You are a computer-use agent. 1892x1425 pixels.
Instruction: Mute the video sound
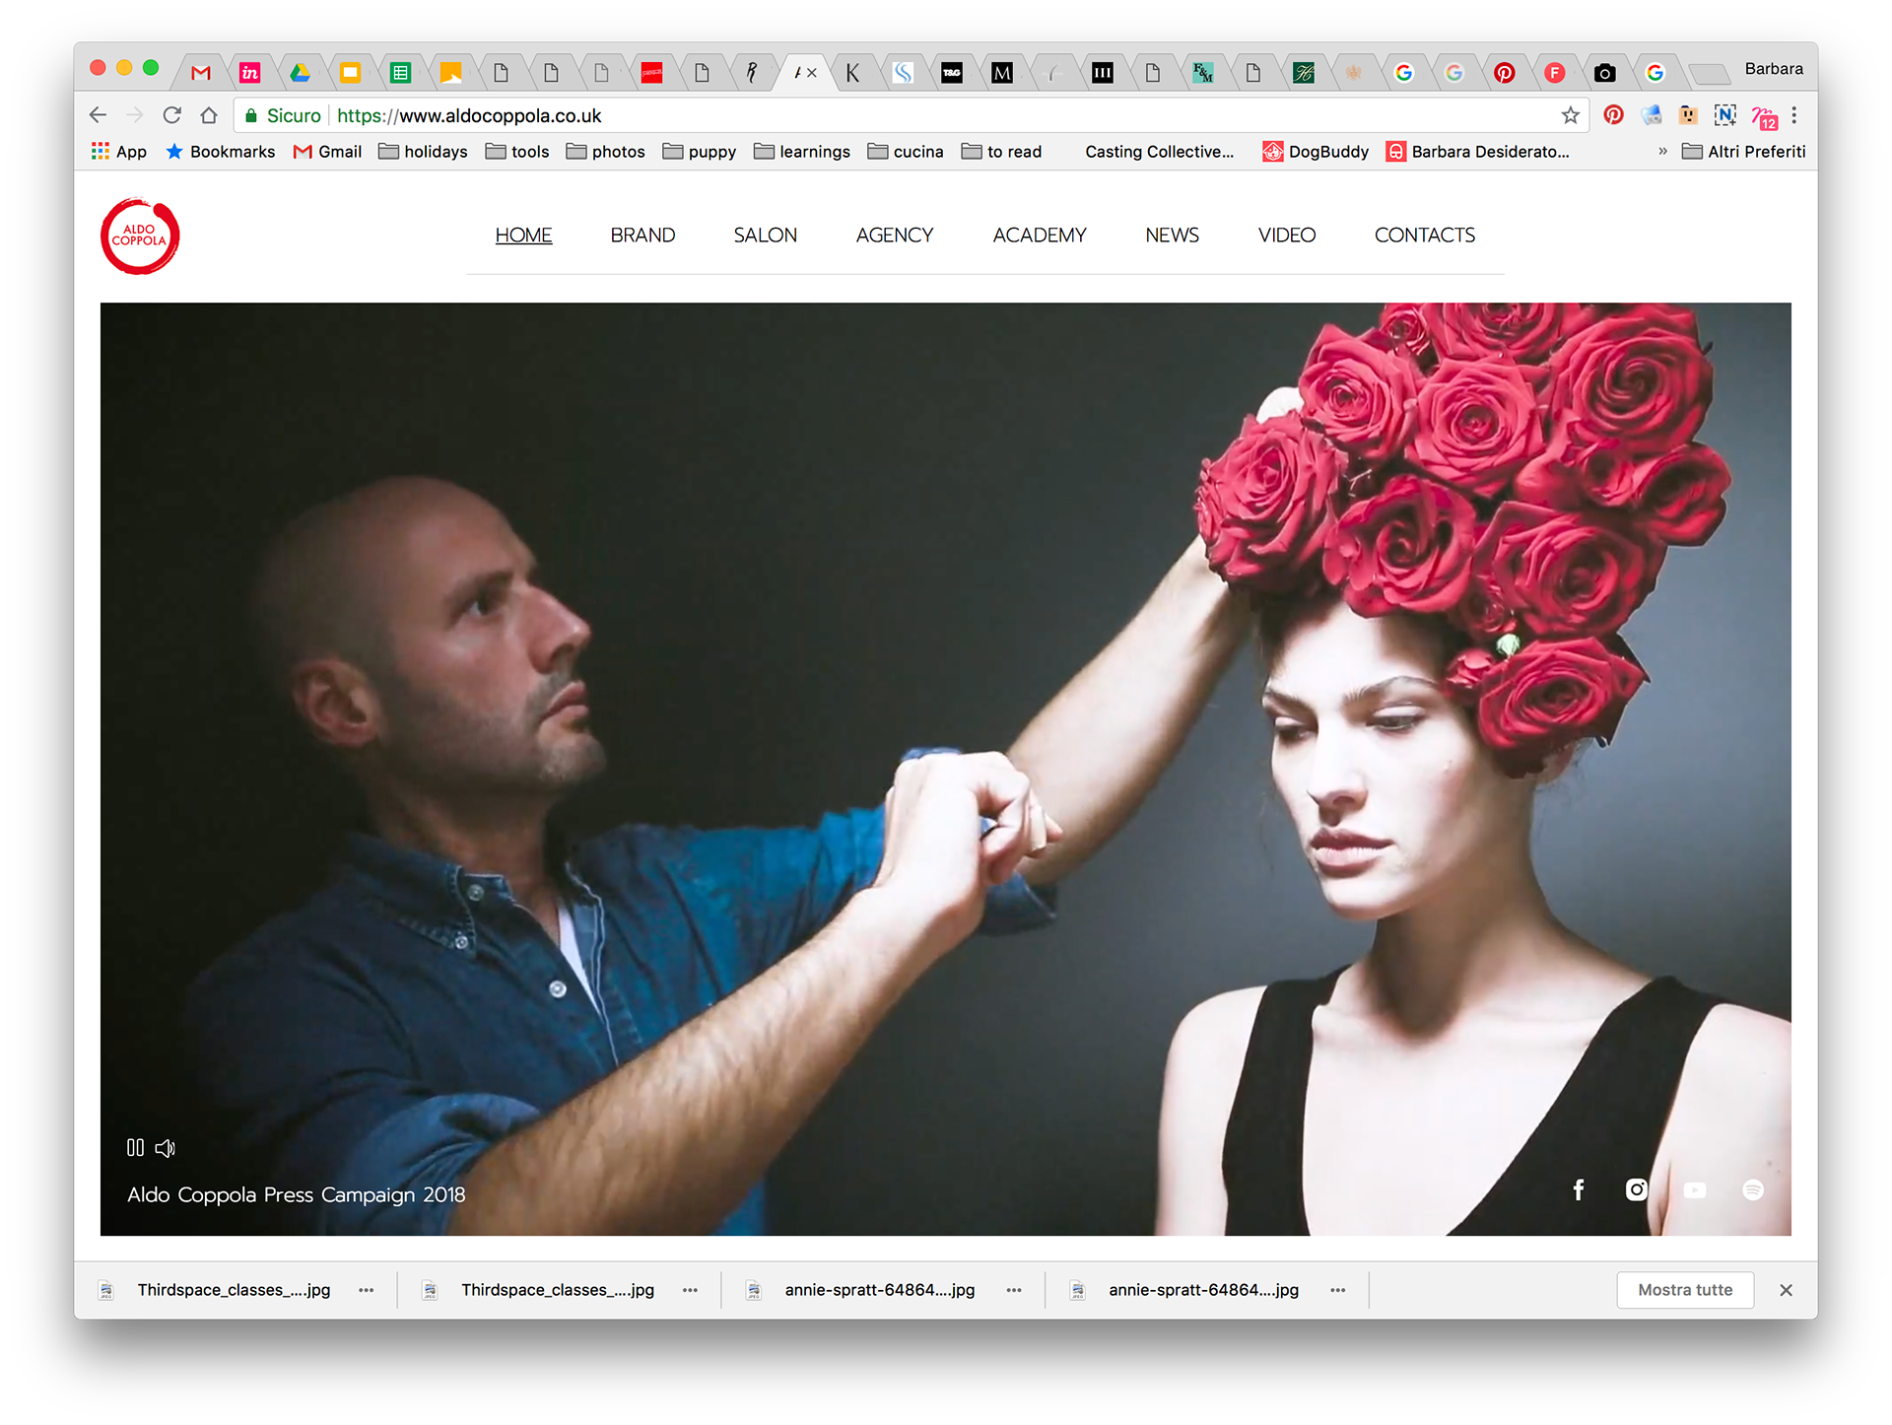[x=166, y=1147]
